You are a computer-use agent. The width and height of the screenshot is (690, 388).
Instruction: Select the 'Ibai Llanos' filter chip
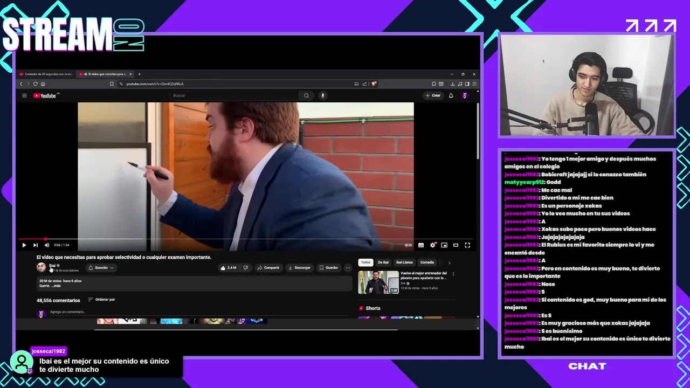click(x=404, y=262)
